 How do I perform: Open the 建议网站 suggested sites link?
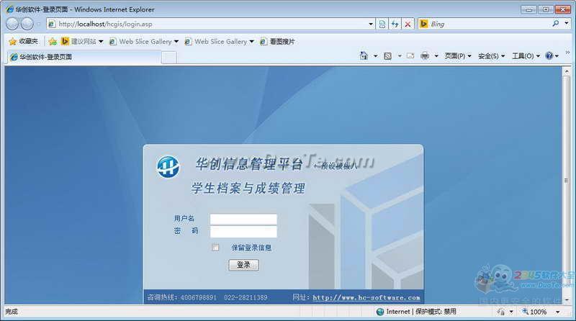tap(82, 42)
